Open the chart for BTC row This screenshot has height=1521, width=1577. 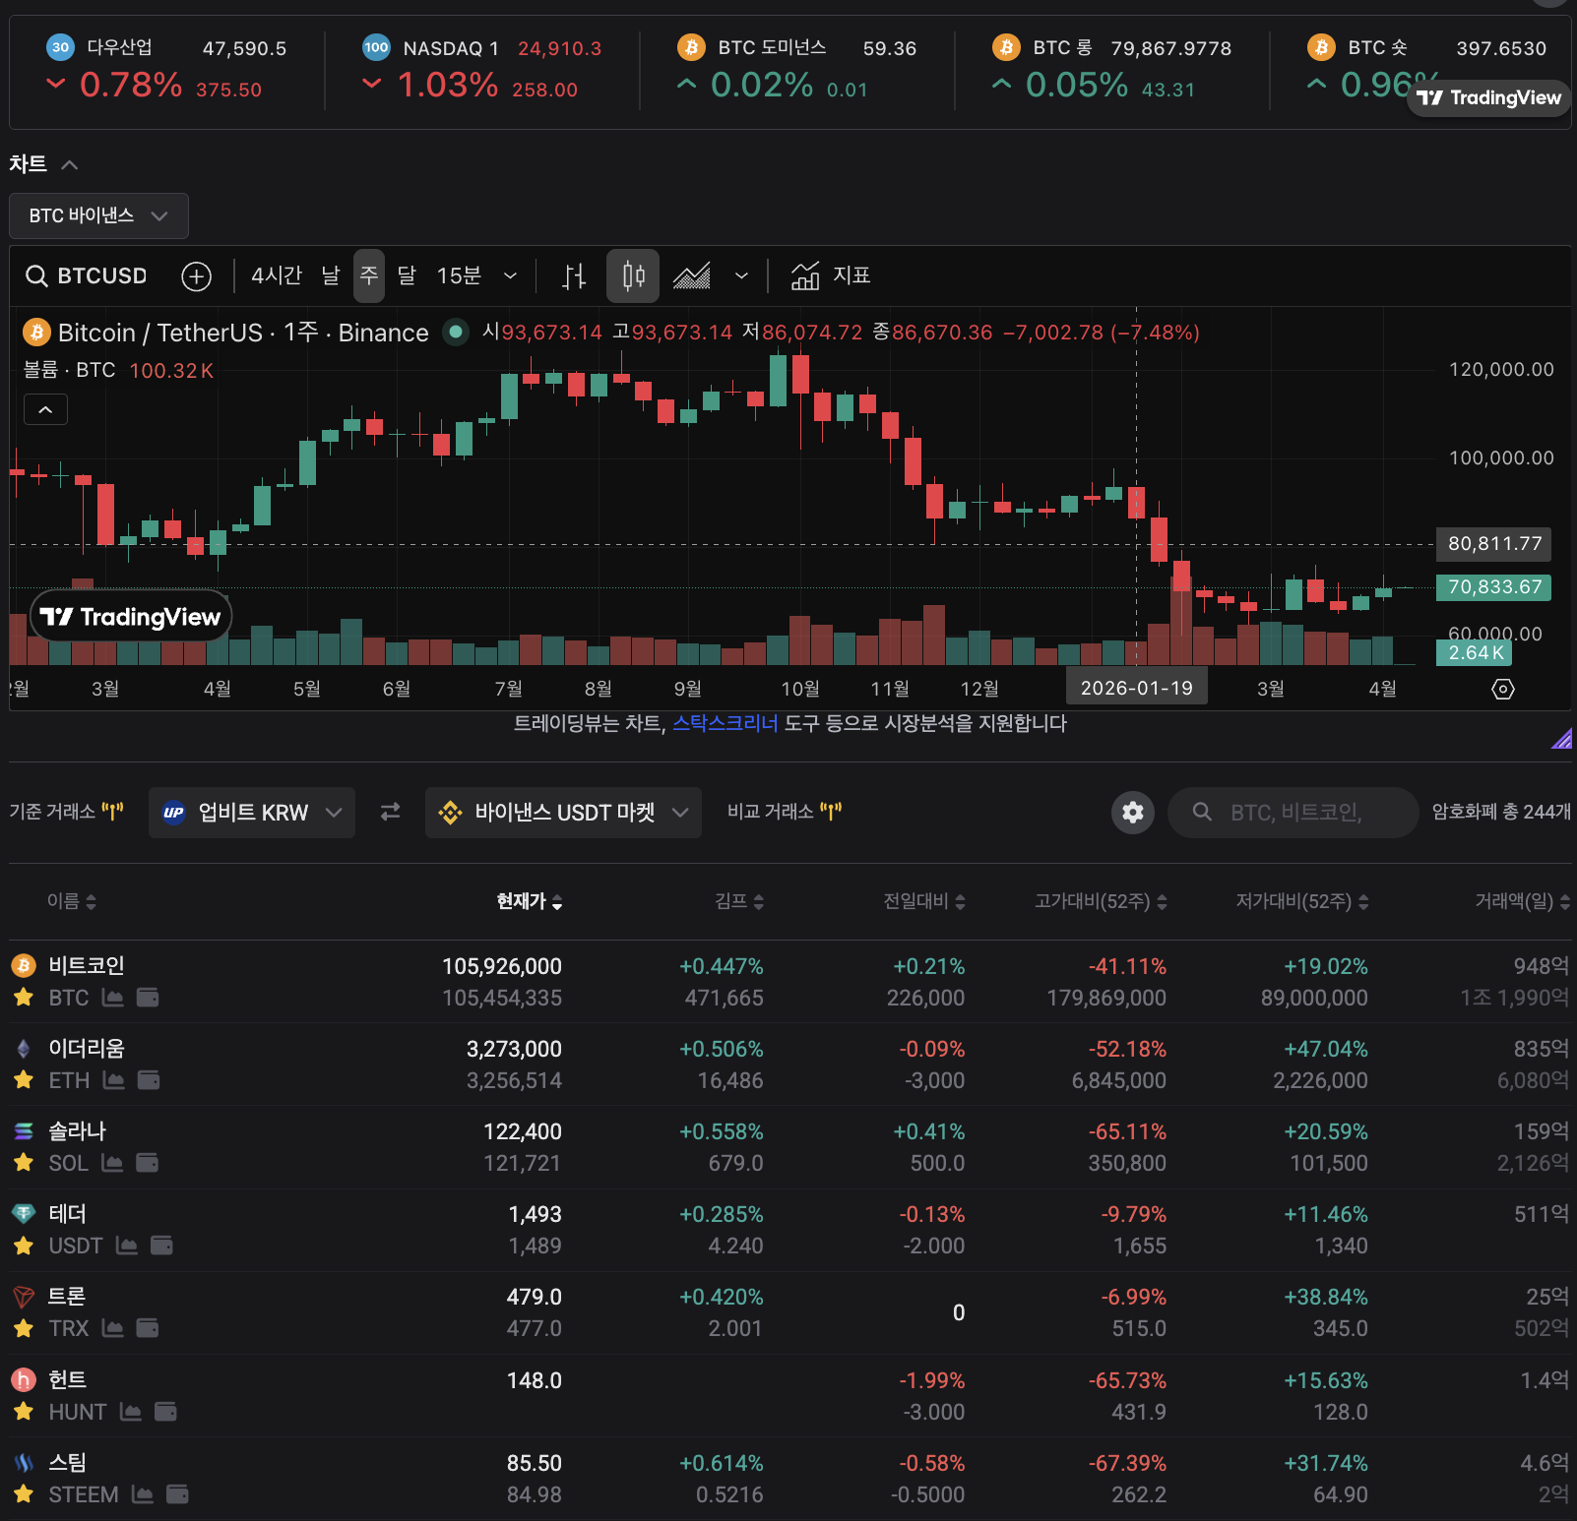tap(113, 998)
